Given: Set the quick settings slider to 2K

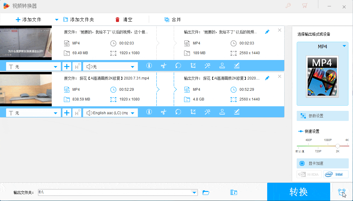Looking at the screenshot, I should point(338,146).
